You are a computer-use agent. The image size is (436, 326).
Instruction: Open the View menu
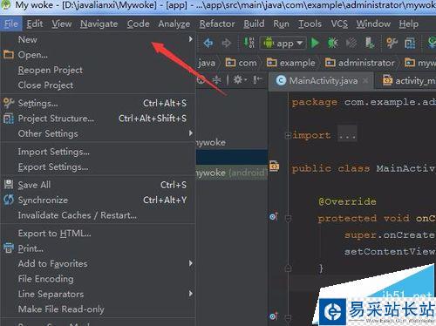[x=62, y=24]
